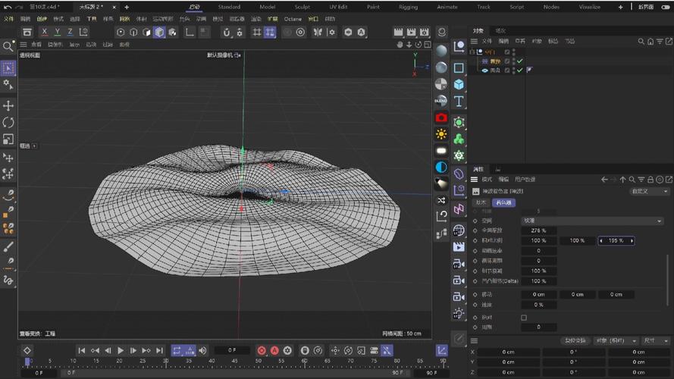The height and width of the screenshot is (379, 674).
Task: Toggle Z axis lock
Action: [70, 33]
